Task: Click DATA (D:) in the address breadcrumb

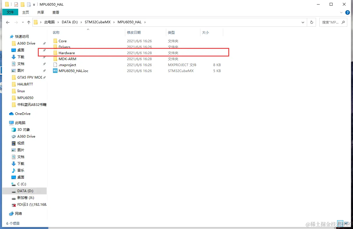Action: tap(70, 22)
